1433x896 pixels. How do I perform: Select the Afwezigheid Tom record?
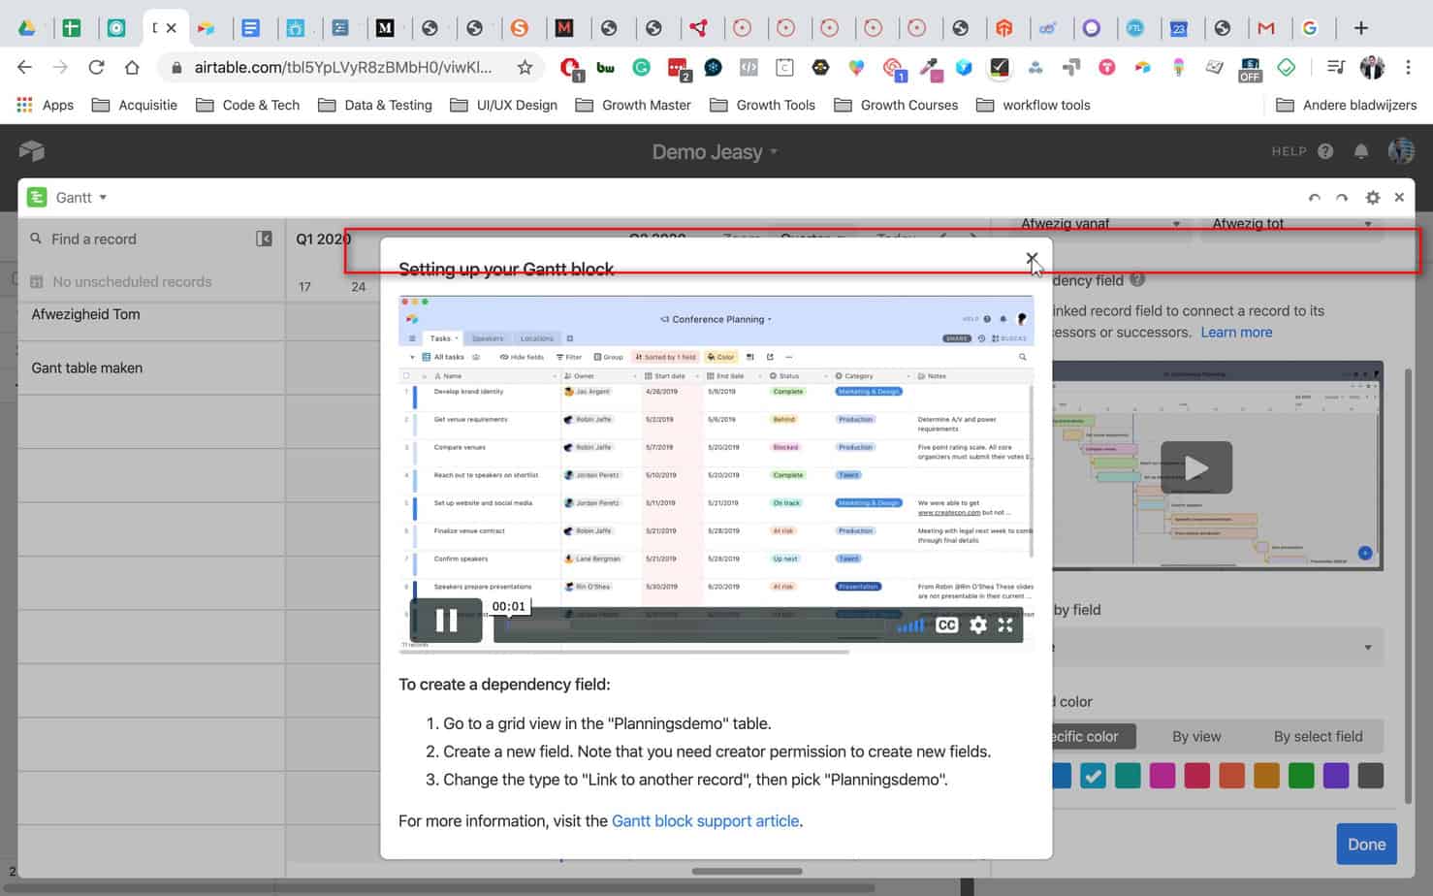[x=151, y=314]
